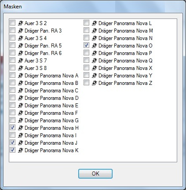186x190 pixels.
Task: Confirm the mask selection with OK
Action: pos(95,174)
